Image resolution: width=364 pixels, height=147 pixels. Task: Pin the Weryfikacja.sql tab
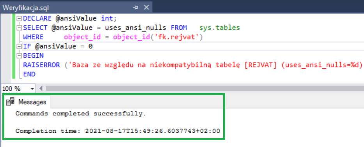coord(136,8)
